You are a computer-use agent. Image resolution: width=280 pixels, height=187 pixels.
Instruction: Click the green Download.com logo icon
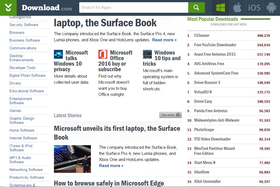coord(8,8)
